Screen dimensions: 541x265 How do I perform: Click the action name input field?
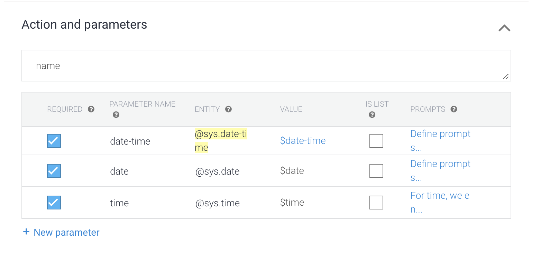click(266, 66)
